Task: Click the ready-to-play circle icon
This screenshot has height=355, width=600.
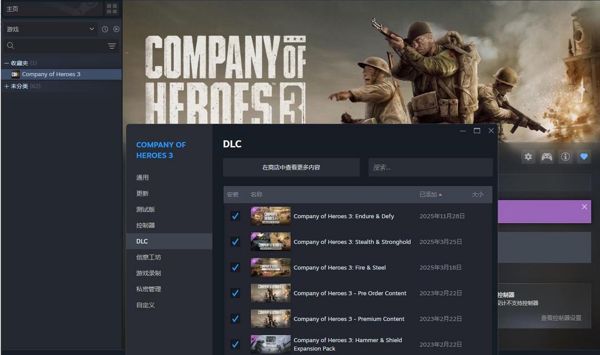Action: click(116, 29)
